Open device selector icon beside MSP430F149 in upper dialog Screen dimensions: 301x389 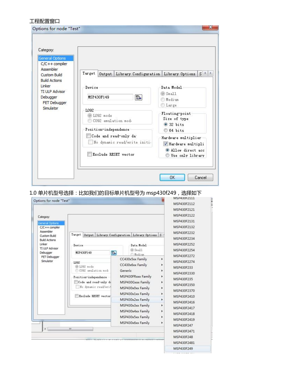pyautogui.click(x=138, y=97)
